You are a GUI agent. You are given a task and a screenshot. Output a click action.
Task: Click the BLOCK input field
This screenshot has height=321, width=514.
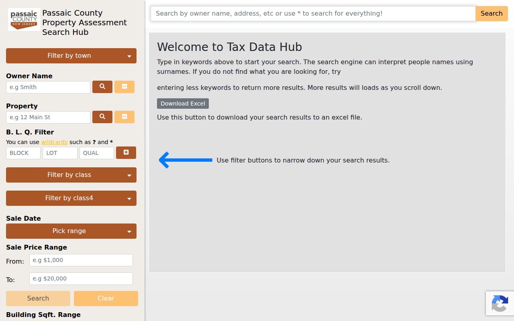click(23, 153)
